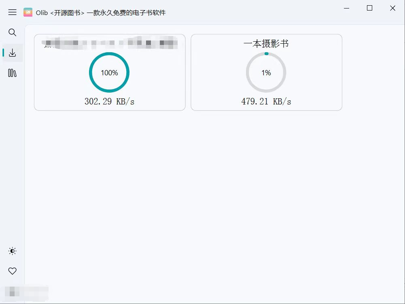The width and height of the screenshot is (405, 304).
Task: Click the blurred title of finished download
Action: click(x=110, y=43)
